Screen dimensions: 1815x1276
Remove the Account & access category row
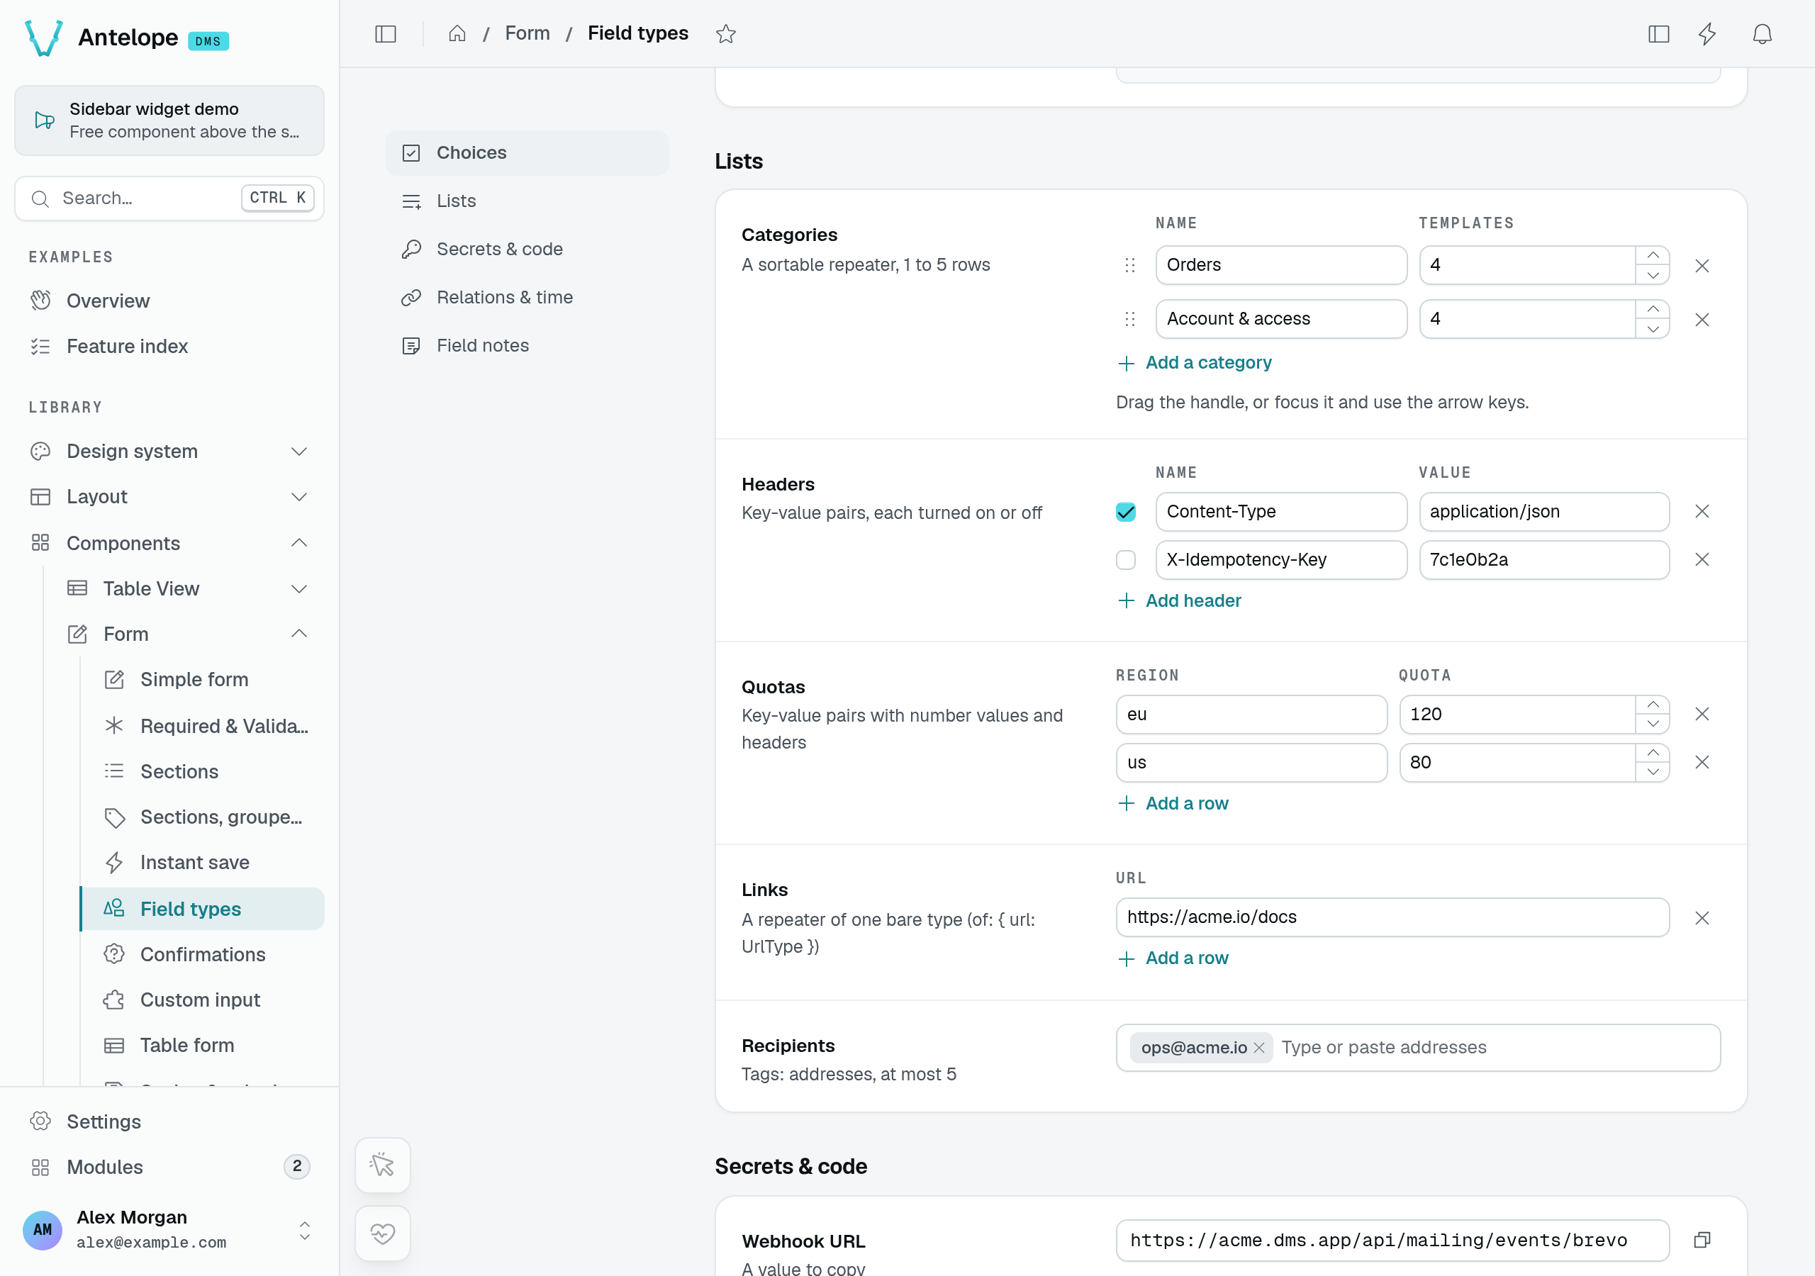1702,320
